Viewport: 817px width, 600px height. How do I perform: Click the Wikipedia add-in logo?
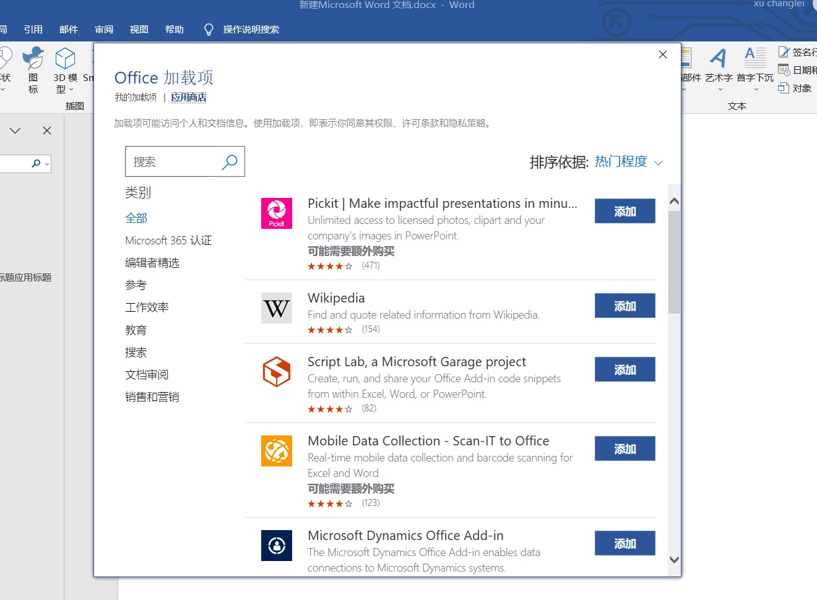[x=277, y=308]
